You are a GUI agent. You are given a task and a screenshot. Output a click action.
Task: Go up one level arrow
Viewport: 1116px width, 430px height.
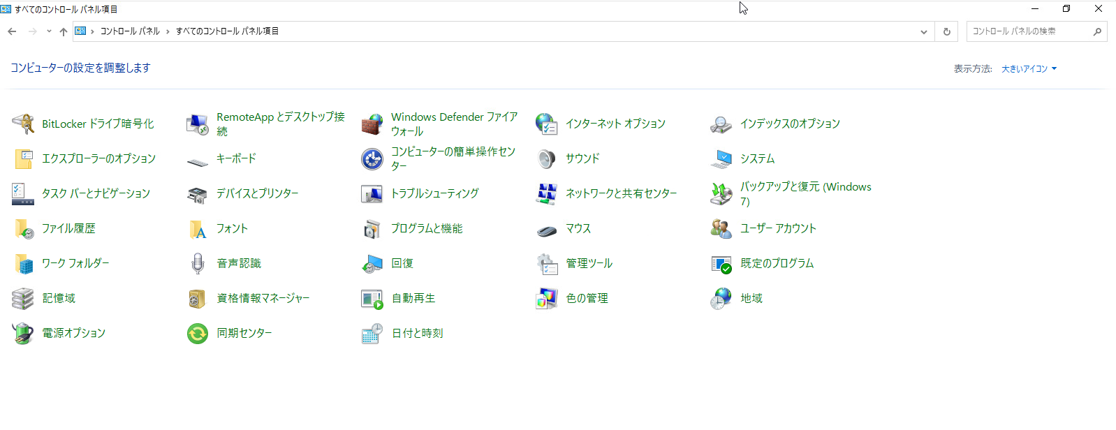pos(64,31)
